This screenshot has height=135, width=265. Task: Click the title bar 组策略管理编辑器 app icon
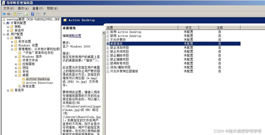pos(3,3)
